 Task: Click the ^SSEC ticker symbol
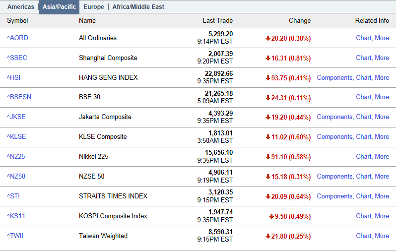click(x=17, y=58)
